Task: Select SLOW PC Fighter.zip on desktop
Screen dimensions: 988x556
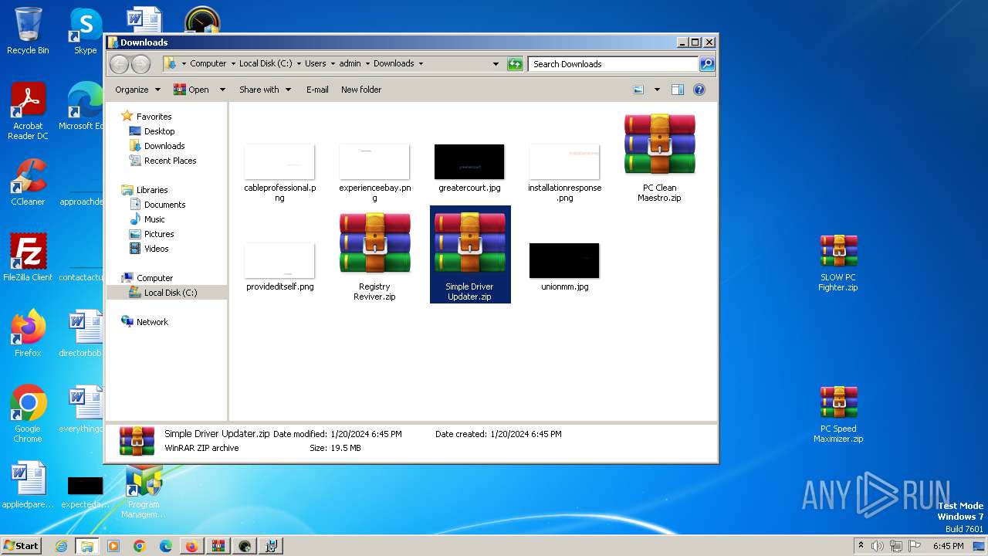Action: tap(838, 263)
